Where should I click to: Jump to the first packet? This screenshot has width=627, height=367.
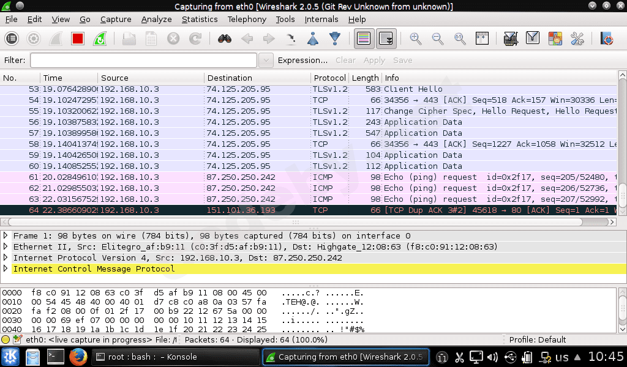click(312, 39)
